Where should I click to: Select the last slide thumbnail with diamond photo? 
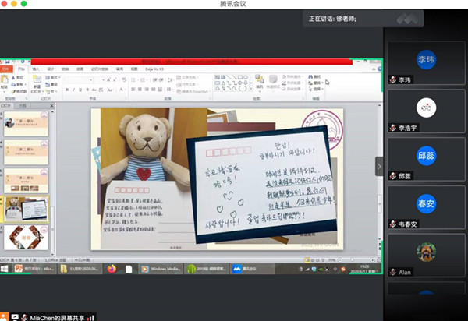click(x=26, y=238)
